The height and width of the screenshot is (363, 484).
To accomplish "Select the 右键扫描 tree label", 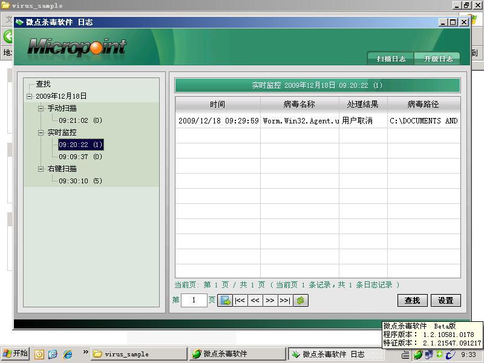I will click(x=62, y=169).
